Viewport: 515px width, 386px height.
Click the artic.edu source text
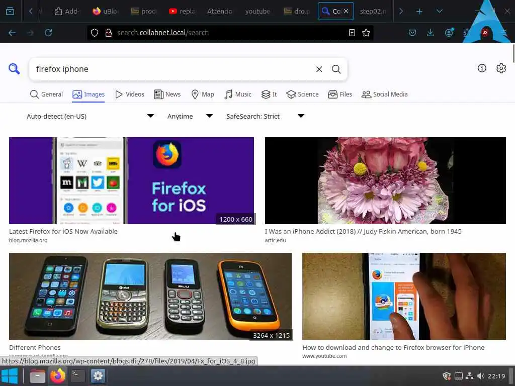click(x=275, y=240)
